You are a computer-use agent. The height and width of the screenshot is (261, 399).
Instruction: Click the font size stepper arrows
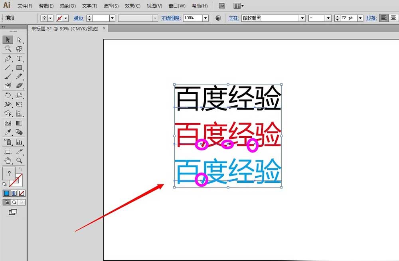[337, 18]
